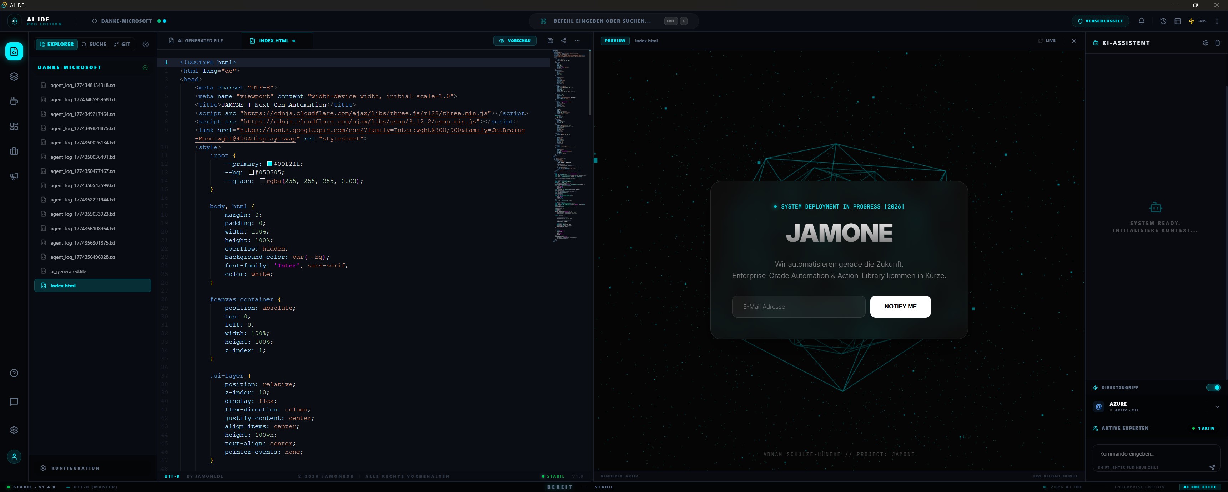Open the notifications bell

coord(1141,21)
